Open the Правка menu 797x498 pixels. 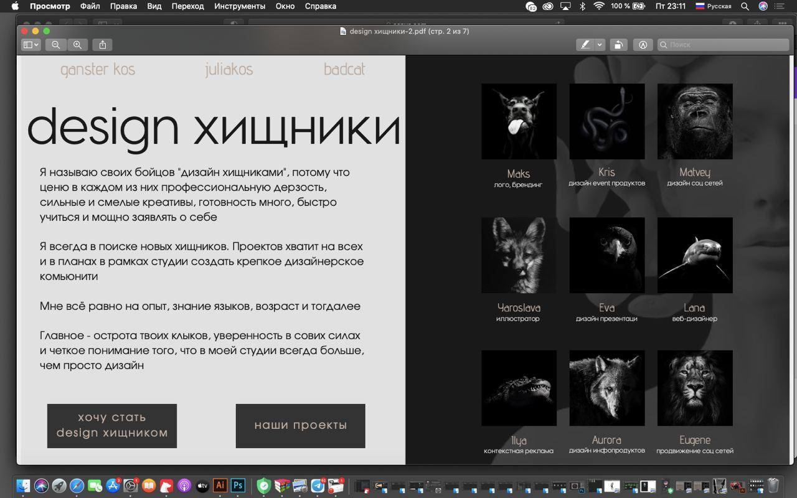click(123, 6)
